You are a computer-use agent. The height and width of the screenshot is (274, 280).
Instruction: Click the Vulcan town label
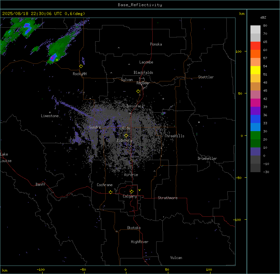tap(176, 258)
